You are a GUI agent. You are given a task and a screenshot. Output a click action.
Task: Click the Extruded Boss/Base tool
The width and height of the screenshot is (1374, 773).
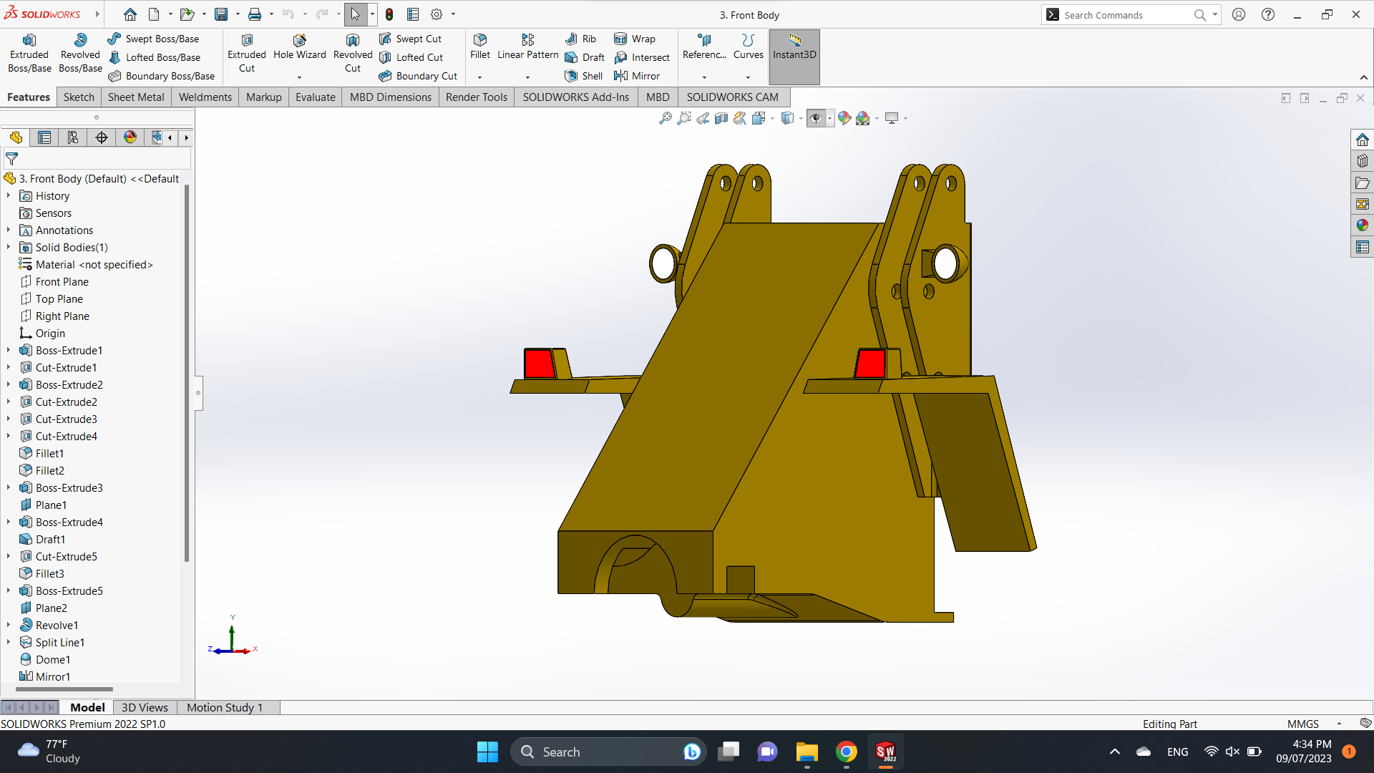point(29,53)
